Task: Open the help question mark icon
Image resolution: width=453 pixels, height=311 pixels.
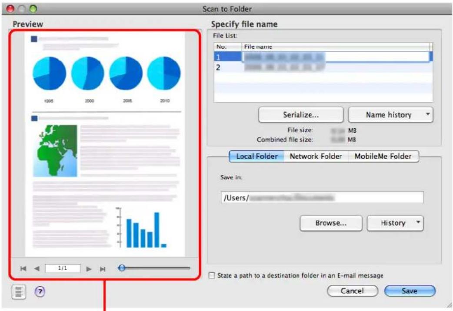Action: click(x=40, y=291)
